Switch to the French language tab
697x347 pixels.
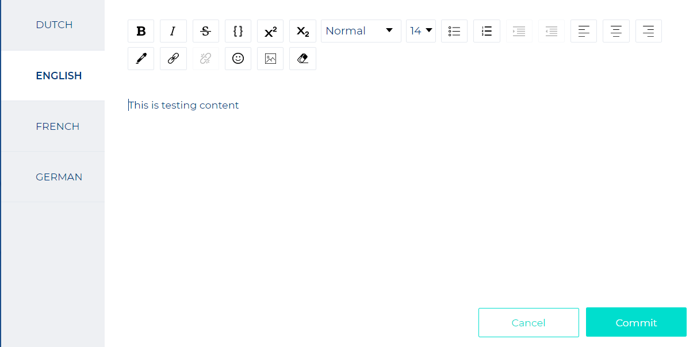pyautogui.click(x=58, y=126)
